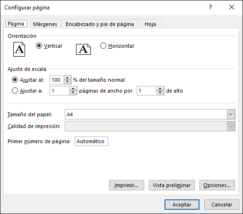This screenshot has width=243, height=214.
Task: Dismiss with the Cancelar button
Action: (222, 205)
